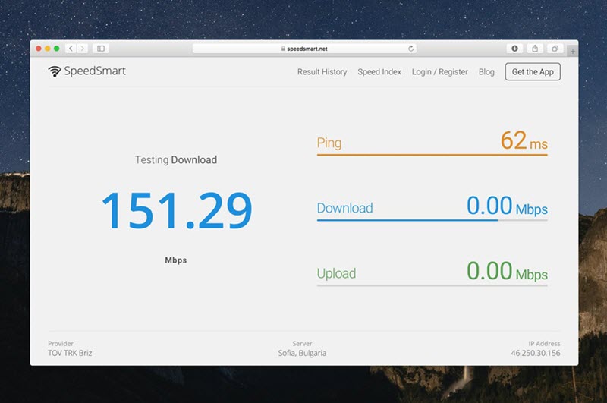Click Login / Register link
607x403 pixels.
[x=440, y=72]
